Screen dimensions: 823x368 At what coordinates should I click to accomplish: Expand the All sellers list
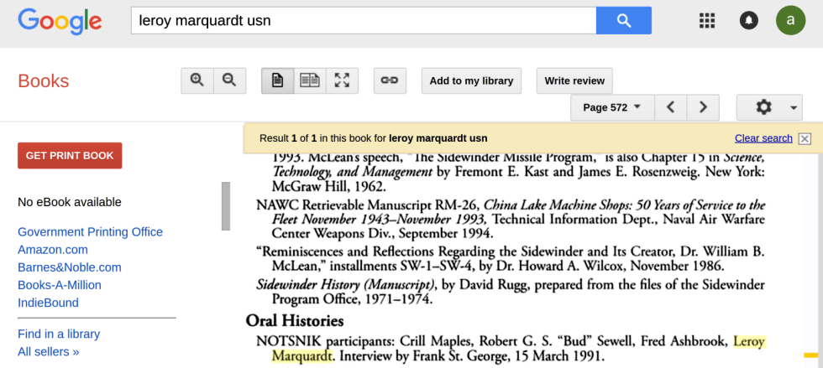coord(48,352)
